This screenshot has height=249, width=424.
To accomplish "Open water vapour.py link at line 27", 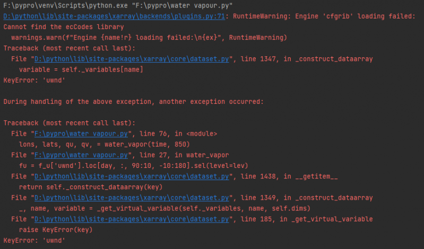I will pyautogui.click(x=81, y=155).
